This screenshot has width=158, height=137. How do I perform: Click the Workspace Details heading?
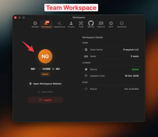point(93,37)
